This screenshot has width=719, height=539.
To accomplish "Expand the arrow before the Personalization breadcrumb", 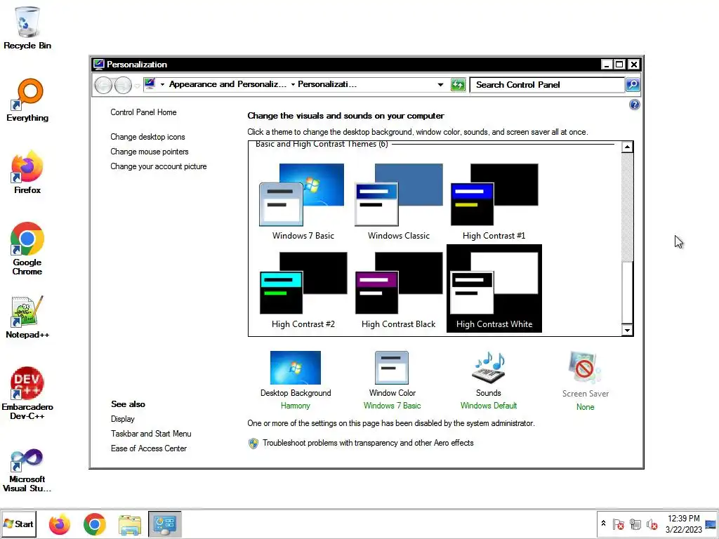I will click(x=293, y=85).
